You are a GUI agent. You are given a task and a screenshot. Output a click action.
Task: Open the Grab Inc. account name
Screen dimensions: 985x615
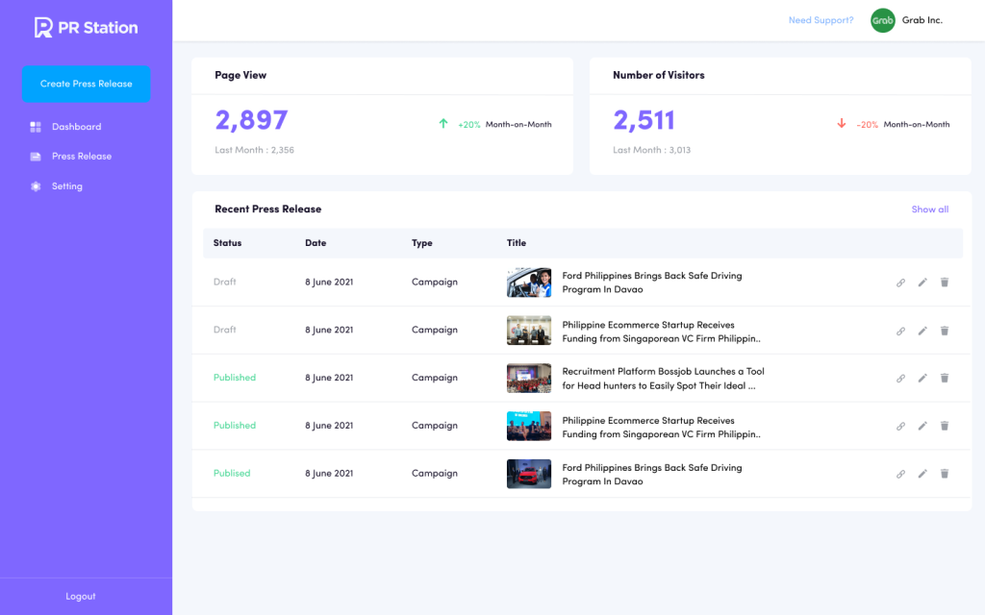coord(922,20)
